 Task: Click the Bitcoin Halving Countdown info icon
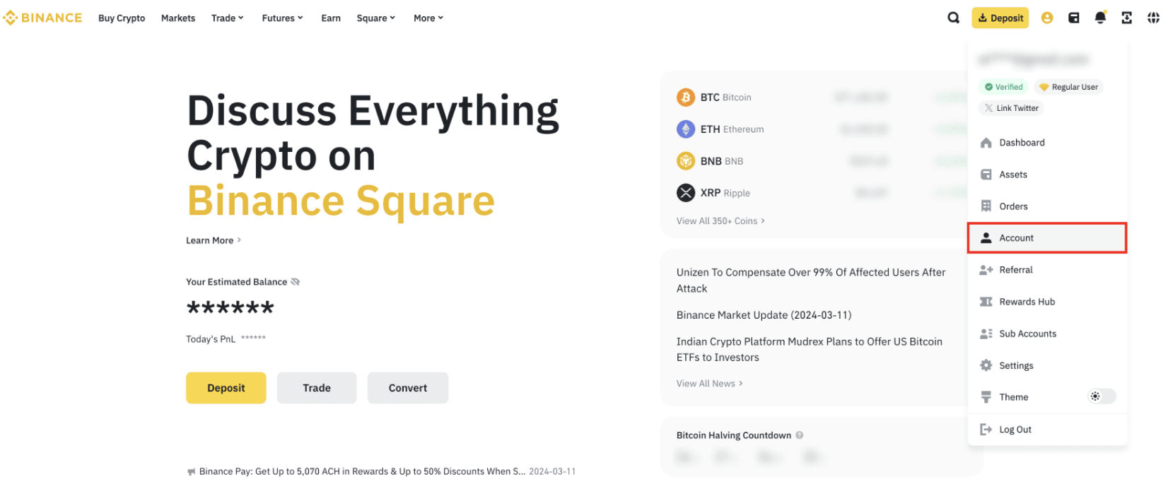pos(800,435)
